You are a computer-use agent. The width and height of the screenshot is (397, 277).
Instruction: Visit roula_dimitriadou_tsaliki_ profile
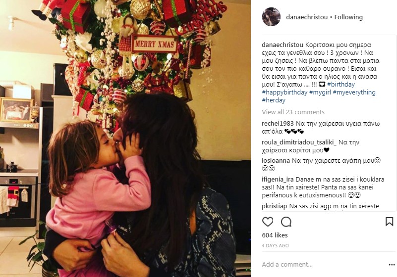pos(299,142)
